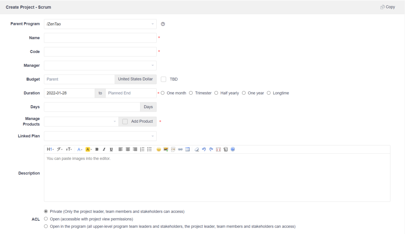Insert a hyperlink in the editor
Viewport: 405px width, 234px height.
pos(180,149)
